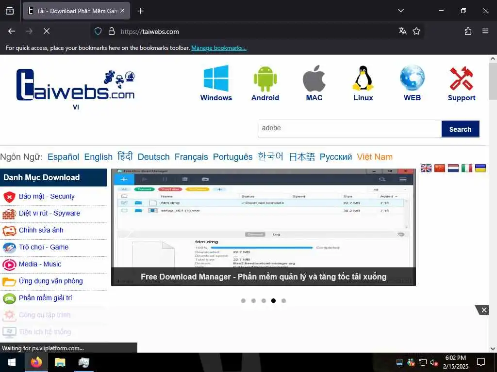Screen dimensions: 497x372
Task: Click the site security padlock icon
Action: 111,31
